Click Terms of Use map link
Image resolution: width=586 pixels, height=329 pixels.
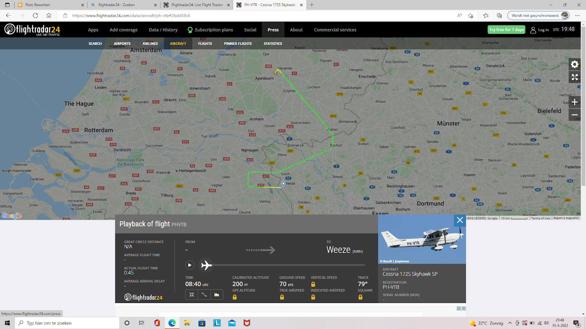[x=541, y=218]
